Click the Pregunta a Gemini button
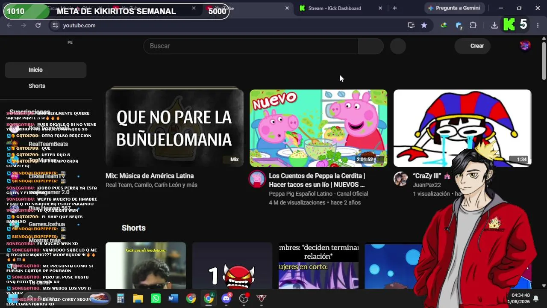The height and width of the screenshot is (308, 547). point(454,8)
